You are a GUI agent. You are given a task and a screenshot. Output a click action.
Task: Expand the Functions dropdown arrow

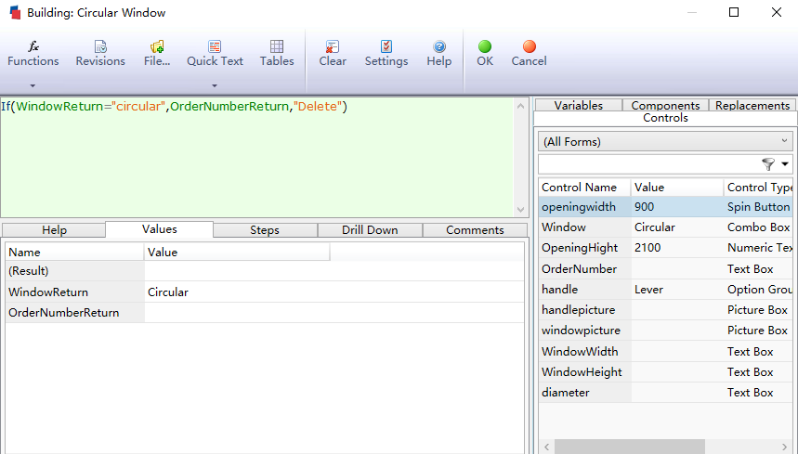click(x=33, y=85)
